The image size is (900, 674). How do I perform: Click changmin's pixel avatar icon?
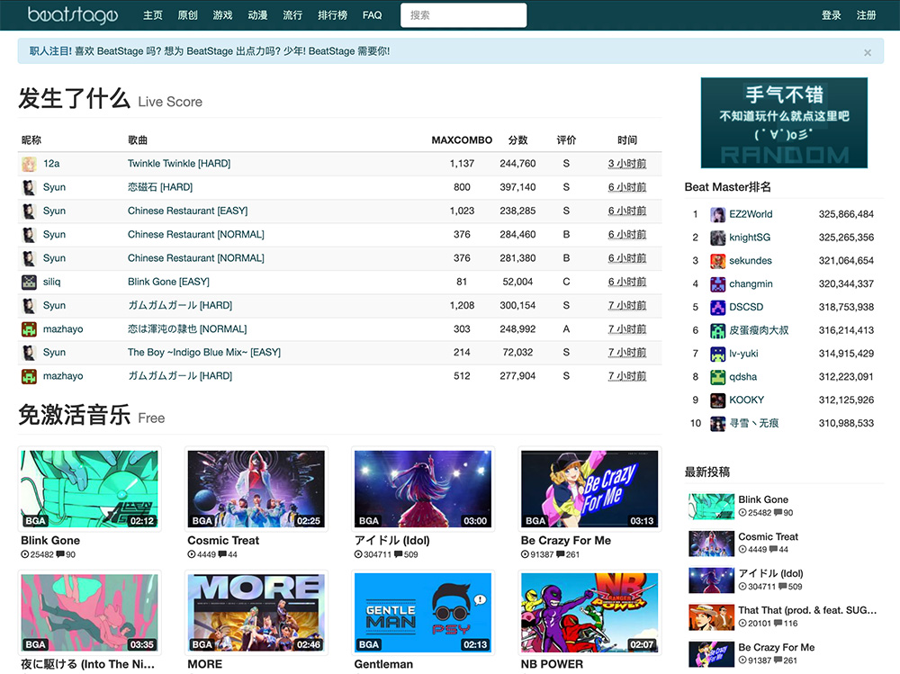(717, 284)
